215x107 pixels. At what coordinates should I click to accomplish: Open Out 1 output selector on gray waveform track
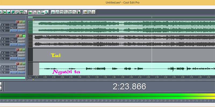tap(21, 39)
